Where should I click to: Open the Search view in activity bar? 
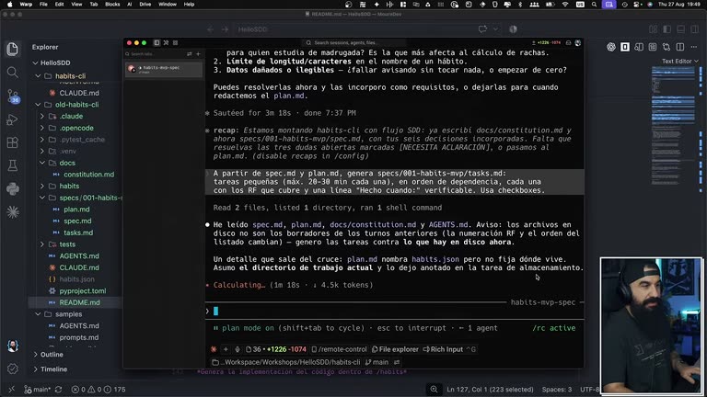[x=13, y=73]
